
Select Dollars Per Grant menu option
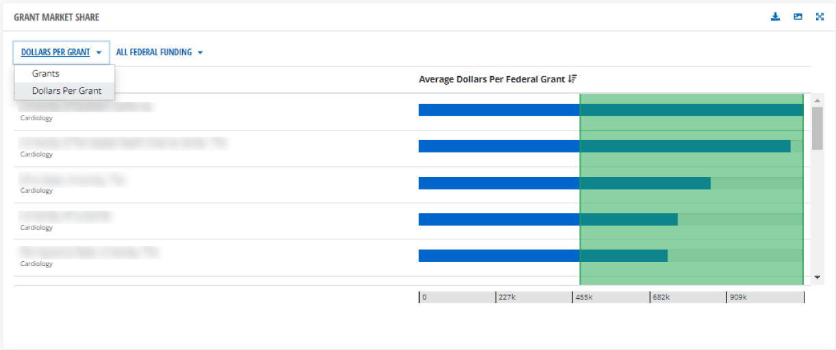(64, 90)
